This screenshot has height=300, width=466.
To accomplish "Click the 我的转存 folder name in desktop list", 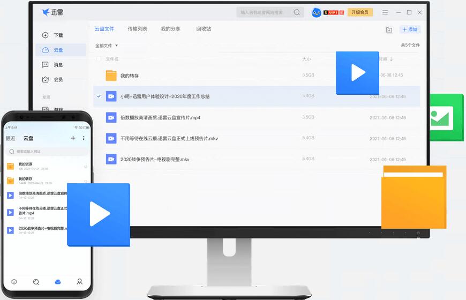I will click(129, 76).
